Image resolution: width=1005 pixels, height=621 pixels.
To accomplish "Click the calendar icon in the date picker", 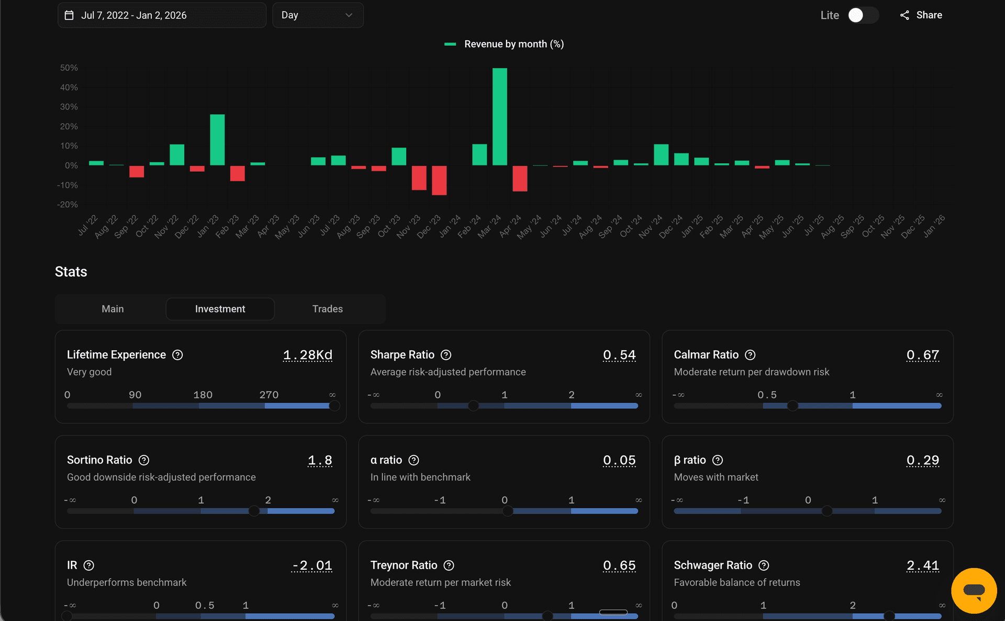I will (x=70, y=15).
